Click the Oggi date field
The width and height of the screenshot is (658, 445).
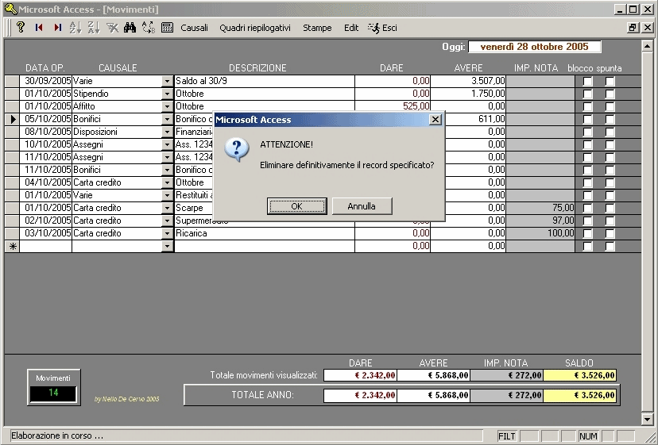[534, 47]
